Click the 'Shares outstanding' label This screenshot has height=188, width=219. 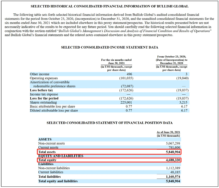[x=43, y=103]
